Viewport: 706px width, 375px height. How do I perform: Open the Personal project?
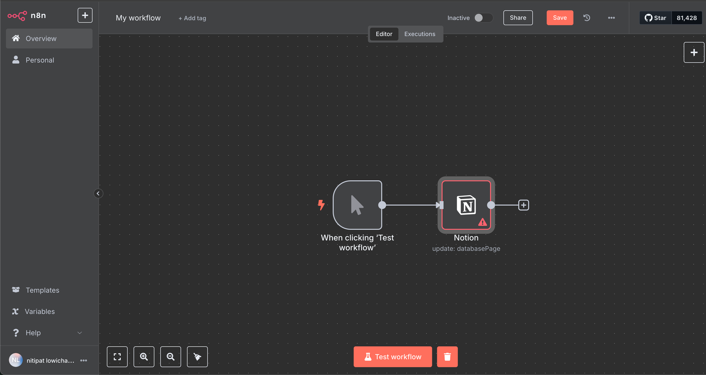(49, 60)
